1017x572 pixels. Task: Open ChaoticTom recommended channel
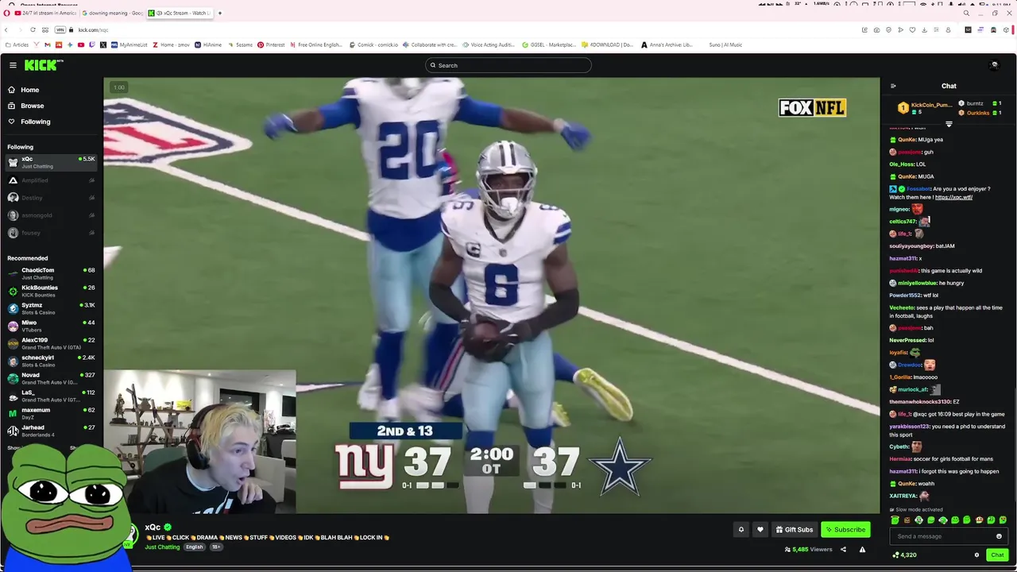tap(51, 273)
